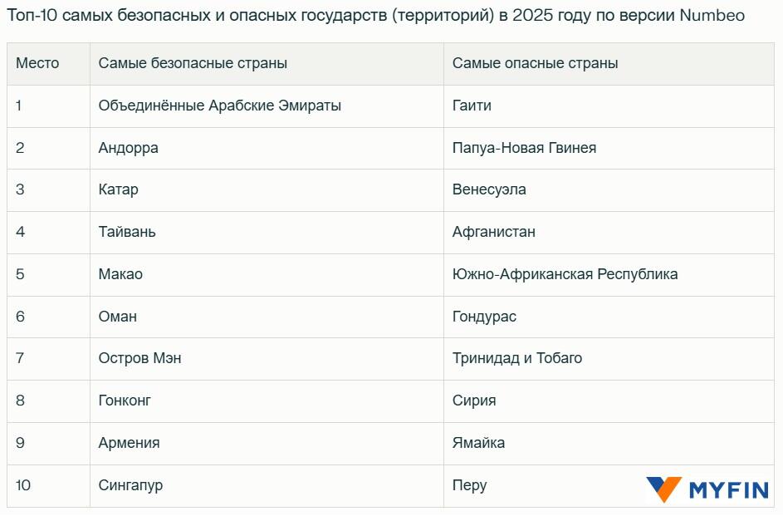This screenshot has width=783, height=516.
Task: Click the 'Место' column header
Action: coord(37,63)
